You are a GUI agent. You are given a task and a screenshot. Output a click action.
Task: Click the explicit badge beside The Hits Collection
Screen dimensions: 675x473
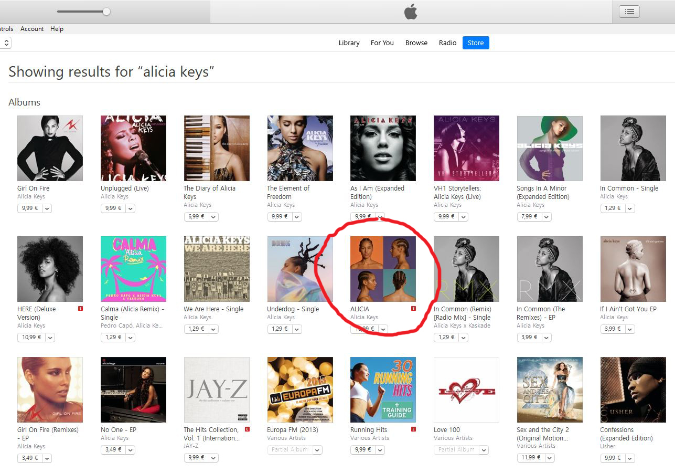click(247, 429)
